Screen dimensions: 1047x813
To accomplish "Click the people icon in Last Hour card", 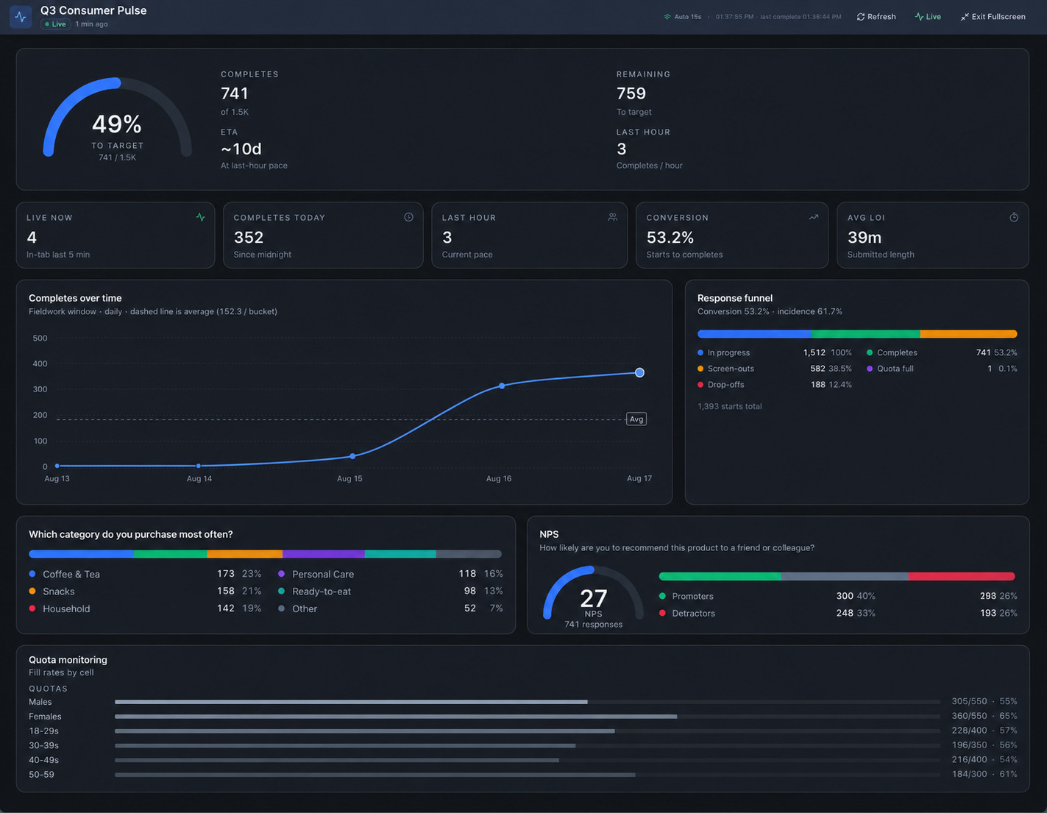I will [612, 217].
